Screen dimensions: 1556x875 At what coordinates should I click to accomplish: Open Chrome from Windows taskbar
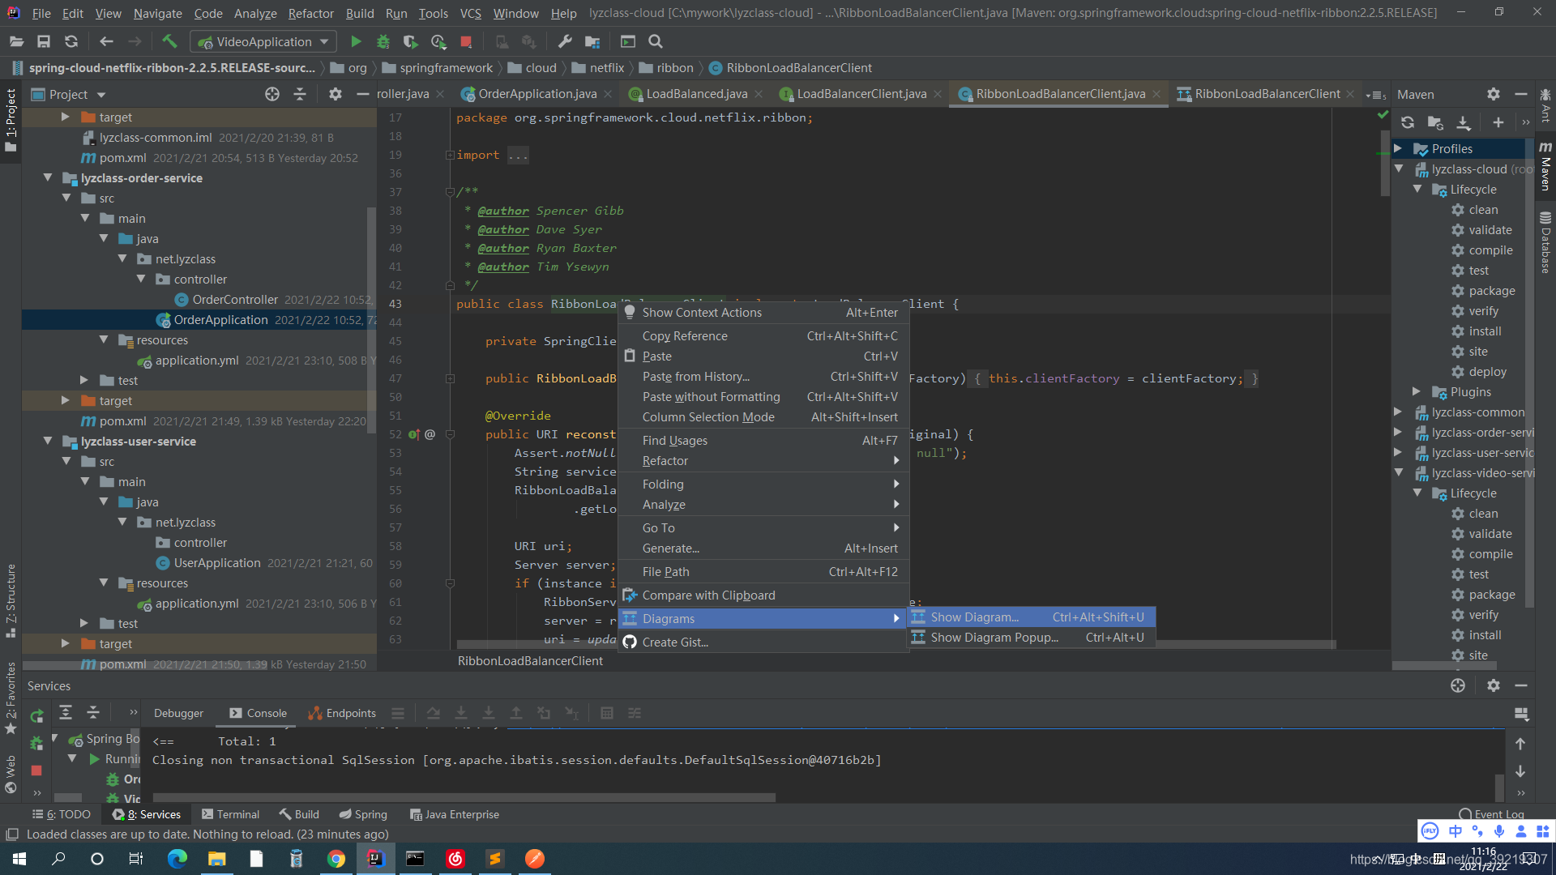336,859
